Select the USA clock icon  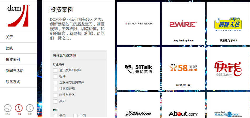click(x=7, y=108)
